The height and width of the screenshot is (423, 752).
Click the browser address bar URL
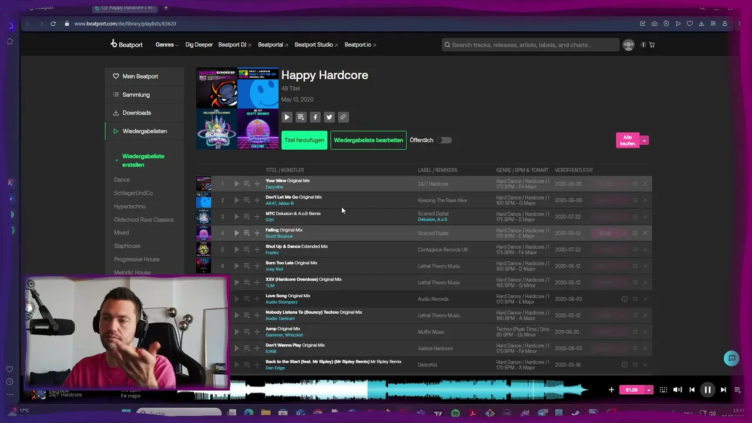(125, 23)
